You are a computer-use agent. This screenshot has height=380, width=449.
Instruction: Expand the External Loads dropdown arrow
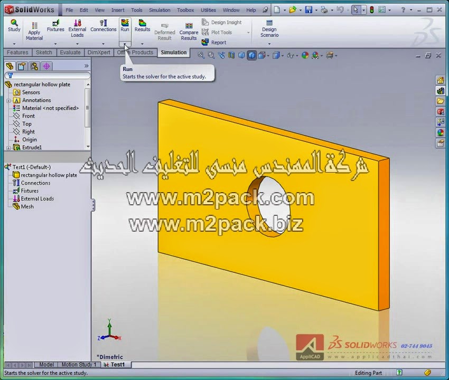(x=77, y=44)
